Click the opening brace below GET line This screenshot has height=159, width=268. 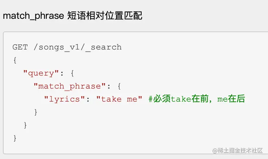click(x=15, y=60)
